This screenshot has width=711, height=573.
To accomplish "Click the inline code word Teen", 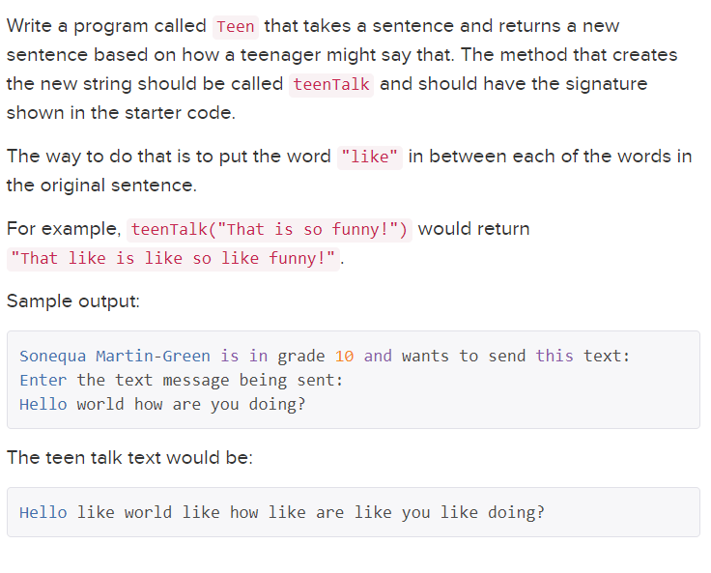I will click(x=236, y=27).
